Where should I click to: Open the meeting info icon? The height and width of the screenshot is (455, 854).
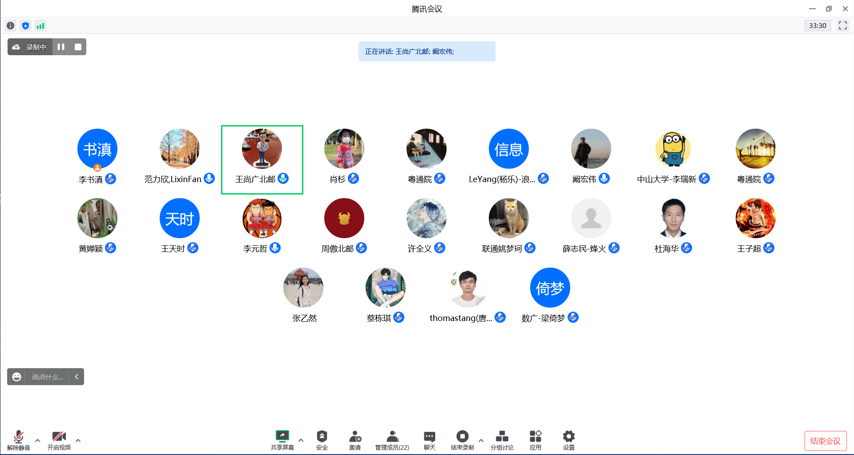coord(11,26)
